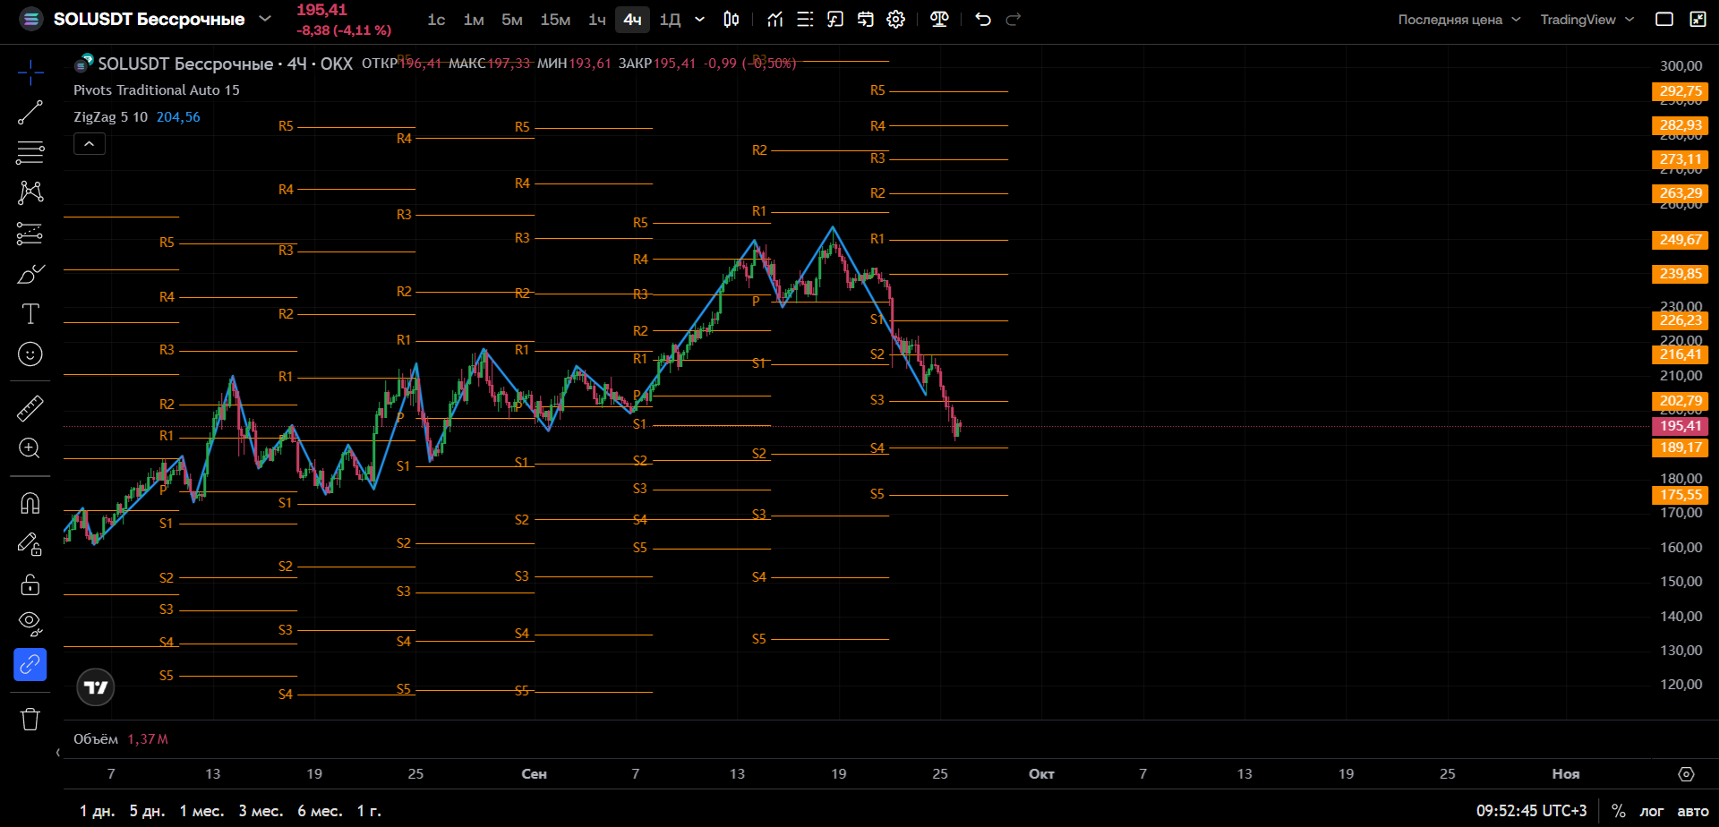Image resolution: width=1719 pixels, height=827 pixels.
Task: Activate the ruler measure tool
Action: (30, 408)
